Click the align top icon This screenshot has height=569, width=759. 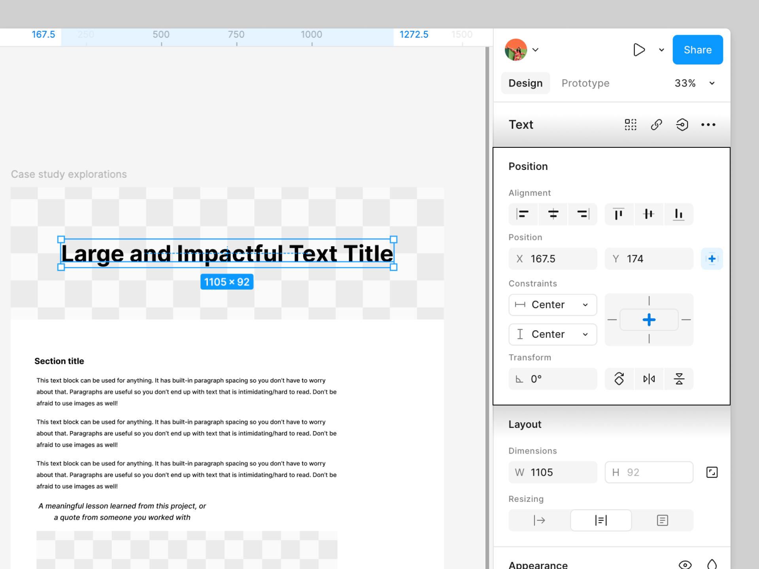tap(619, 214)
